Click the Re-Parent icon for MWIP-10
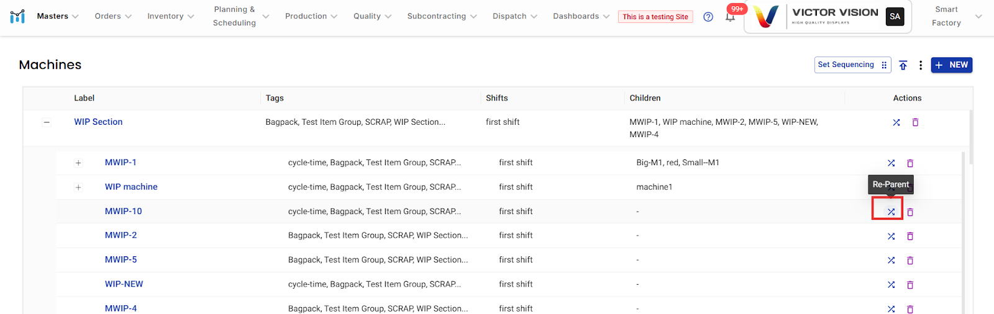 [x=891, y=212]
